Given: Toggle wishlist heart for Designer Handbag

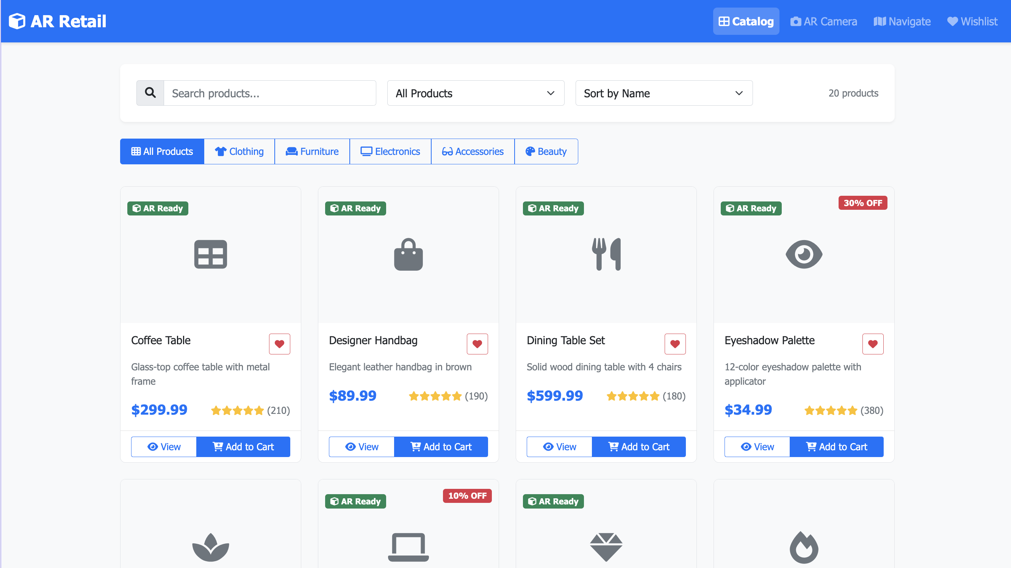Looking at the screenshot, I should [x=477, y=344].
